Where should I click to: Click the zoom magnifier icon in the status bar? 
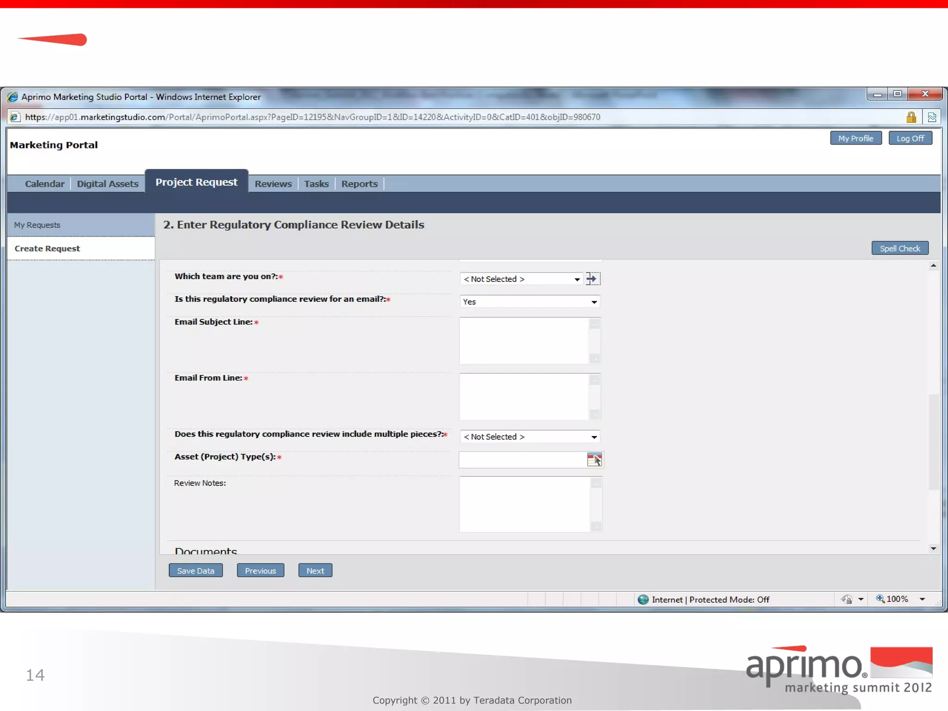[x=880, y=599]
